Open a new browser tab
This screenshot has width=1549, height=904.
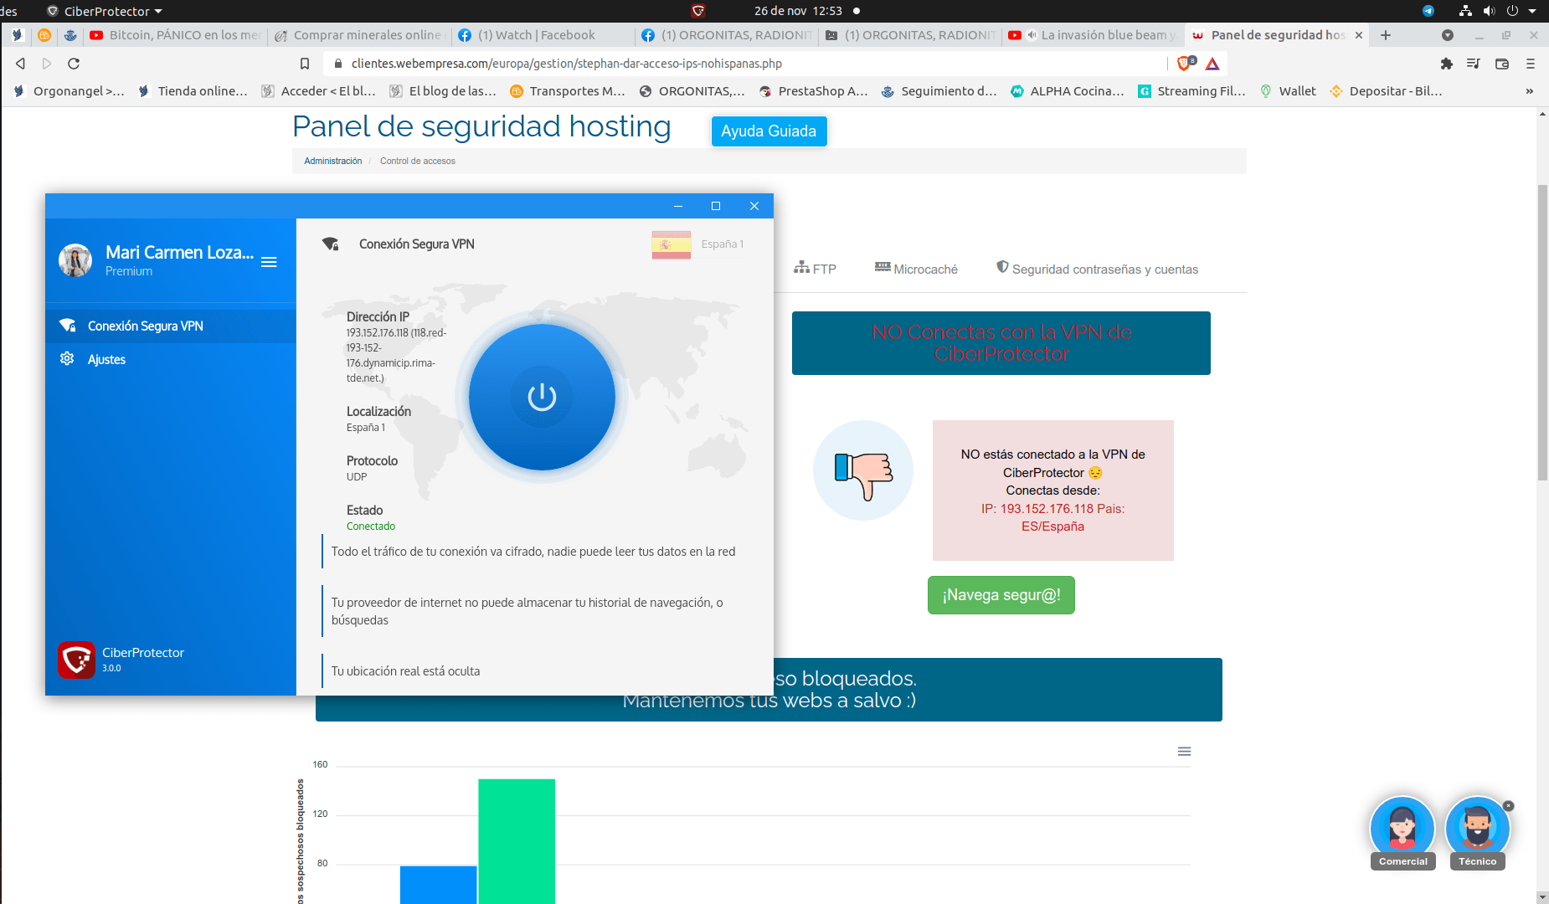pyautogui.click(x=1386, y=35)
